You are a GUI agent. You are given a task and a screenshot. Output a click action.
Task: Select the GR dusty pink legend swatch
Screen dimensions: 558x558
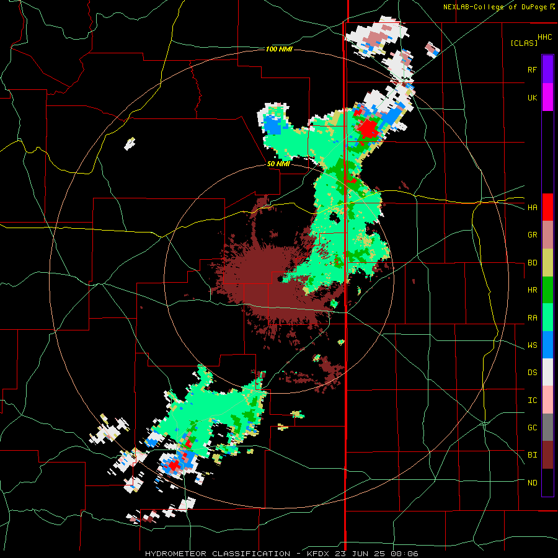coord(547,234)
